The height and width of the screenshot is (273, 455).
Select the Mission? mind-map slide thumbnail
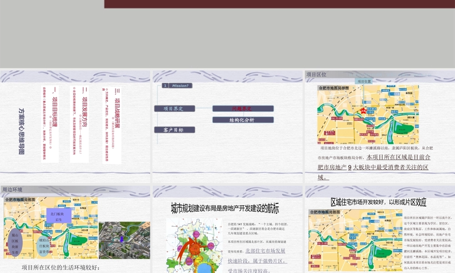click(227, 126)
